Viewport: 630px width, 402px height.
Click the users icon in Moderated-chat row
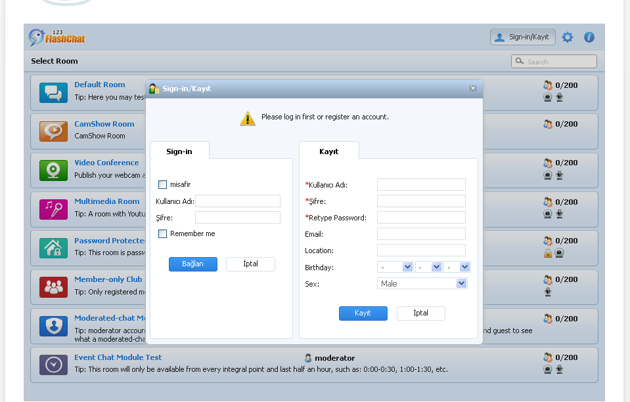coord(548,319)
